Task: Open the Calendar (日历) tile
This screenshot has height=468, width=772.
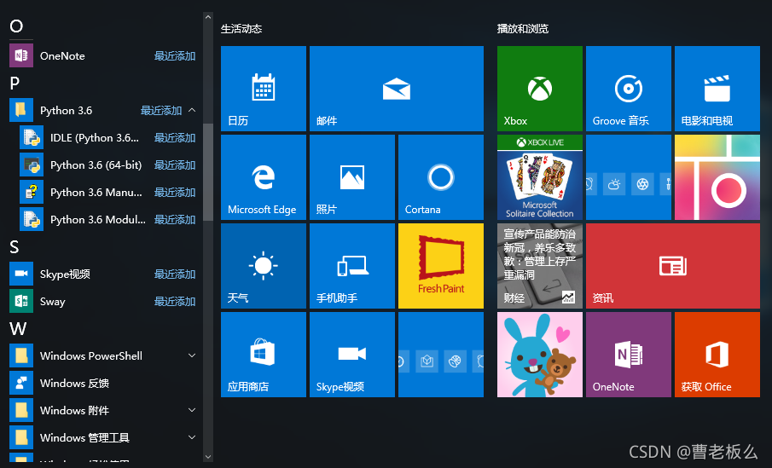Action: pos(264,89)
